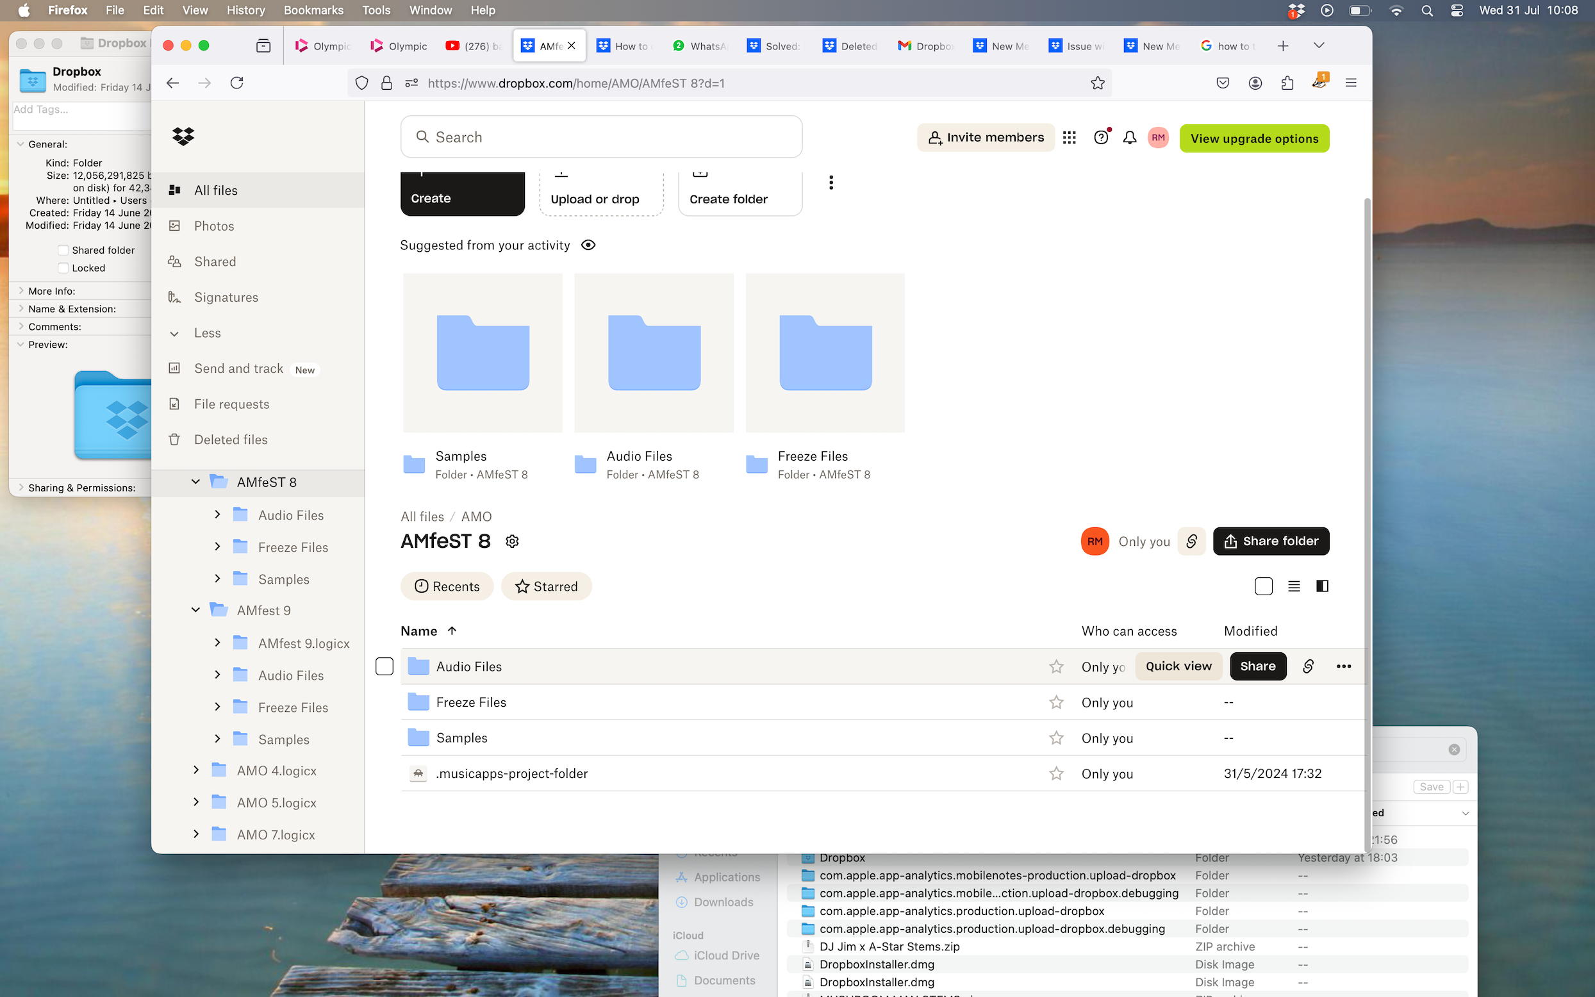Open the Firefox History menu
This screenshot has height=997, width=1595.
(x=246, y=10)
